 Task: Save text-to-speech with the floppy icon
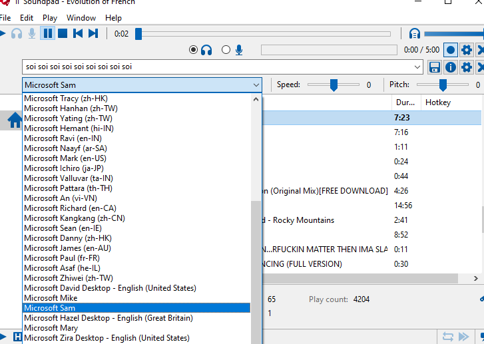(435, 67)
